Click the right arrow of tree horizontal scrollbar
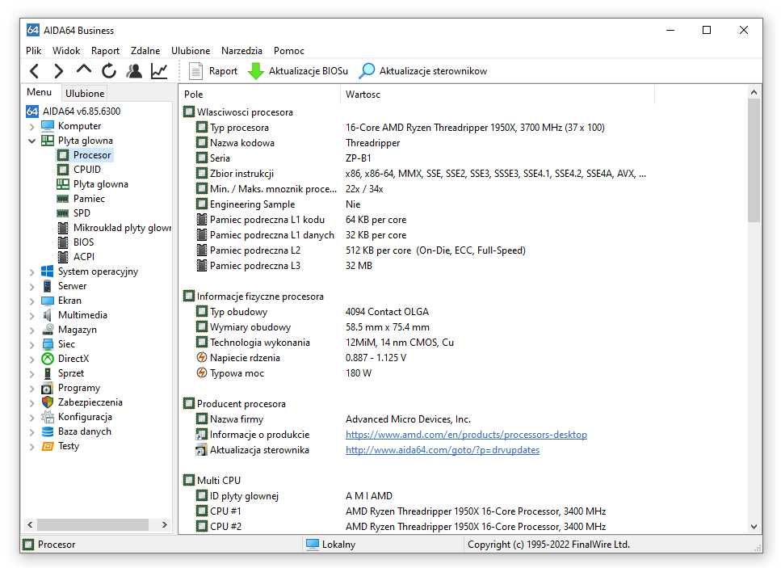The width and height of the screenshot is (781, 568). point(165,524)
